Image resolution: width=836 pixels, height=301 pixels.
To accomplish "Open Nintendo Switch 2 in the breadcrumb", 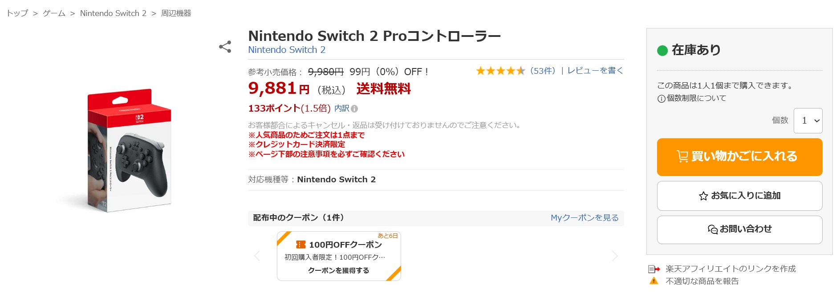I will point(113,13).
